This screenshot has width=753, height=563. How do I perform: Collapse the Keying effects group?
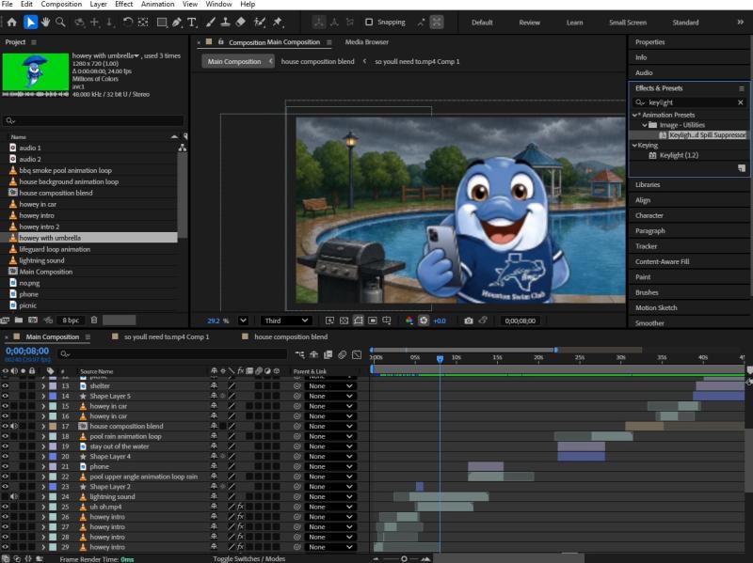coord(634,145)
